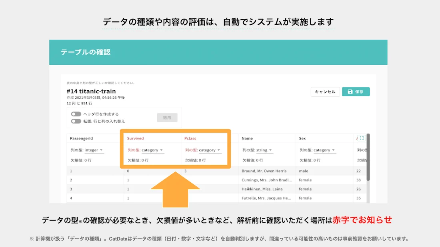Viewport: 440px width, 247px height.
Task: Click the #14 titanic-train table title
Action: click(91, 91)
